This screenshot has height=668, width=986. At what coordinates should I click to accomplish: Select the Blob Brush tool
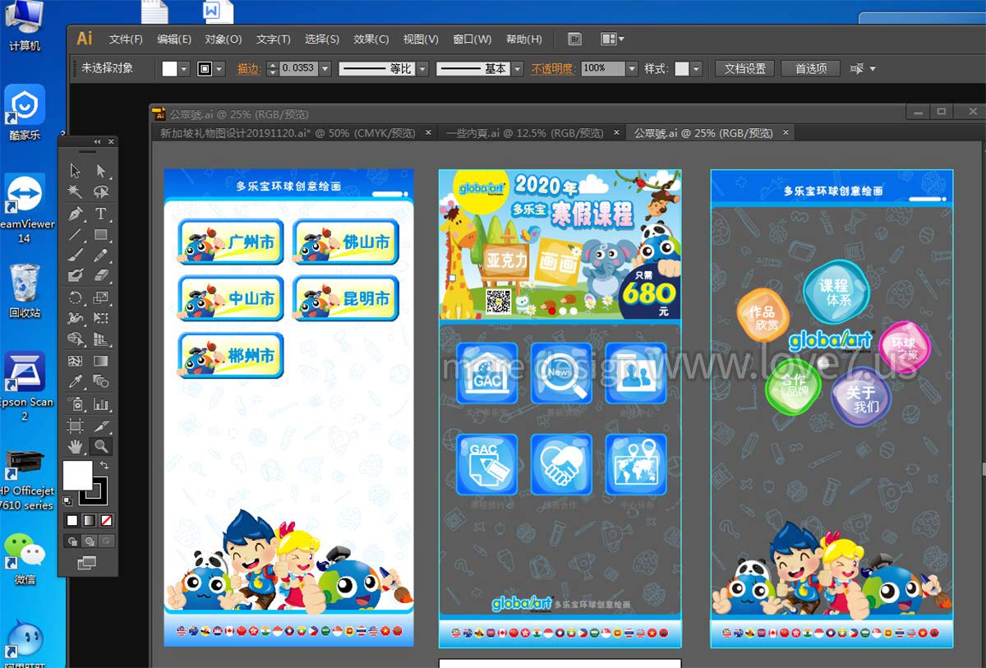(x=76, y=275)
